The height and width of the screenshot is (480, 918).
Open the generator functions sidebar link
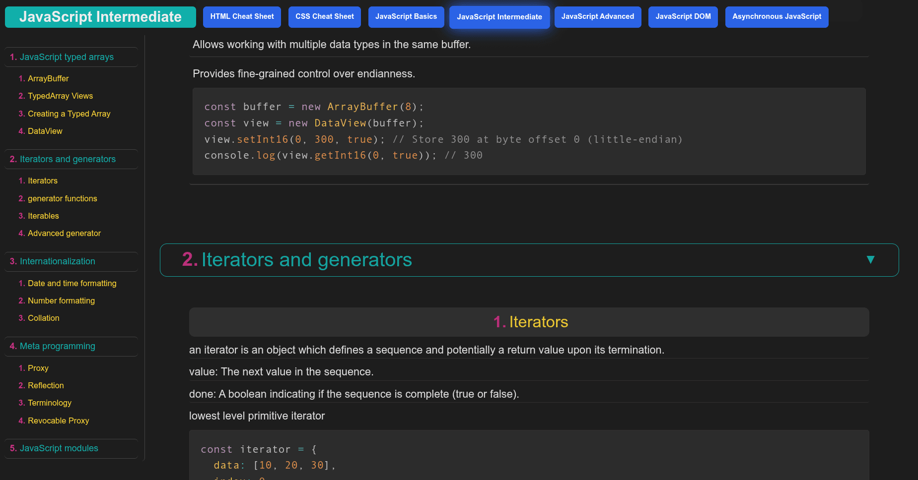62,198
